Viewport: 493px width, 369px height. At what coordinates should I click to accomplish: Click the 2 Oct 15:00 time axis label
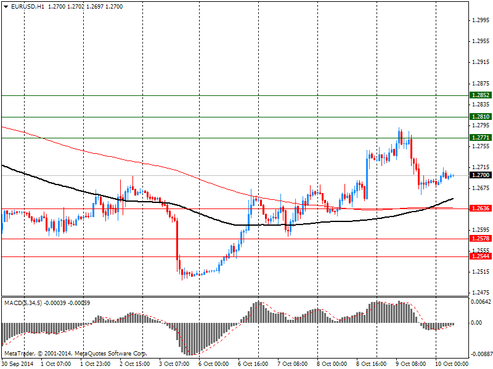point(135,364)
